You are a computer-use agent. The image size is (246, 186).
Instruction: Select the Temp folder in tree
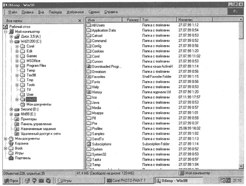click(x=31, y=70)
